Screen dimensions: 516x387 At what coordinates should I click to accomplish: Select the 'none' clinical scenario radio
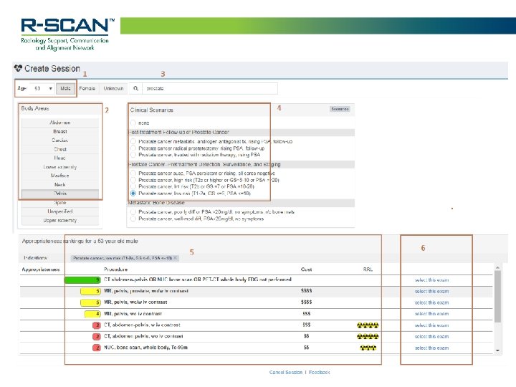tap(133, 123)
